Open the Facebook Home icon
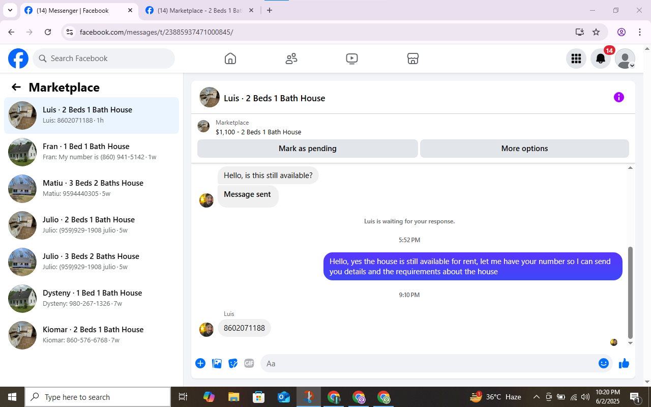Viewport: 651px width, 407px height. pos(230,59)
